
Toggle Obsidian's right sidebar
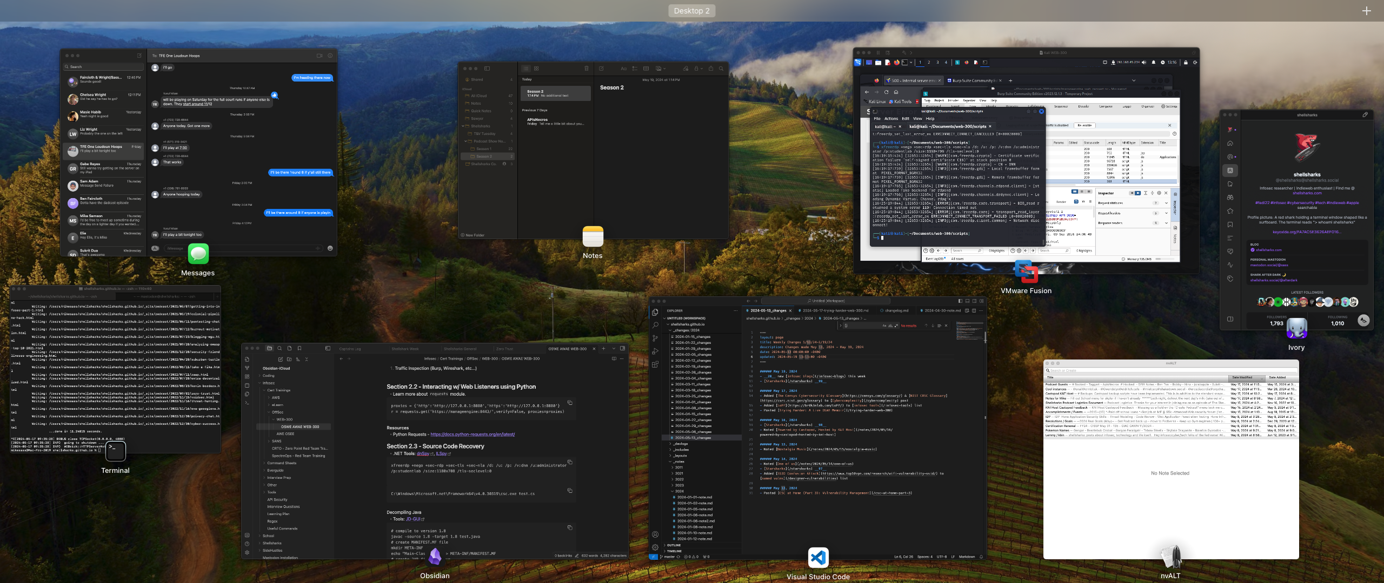point(622,348)
